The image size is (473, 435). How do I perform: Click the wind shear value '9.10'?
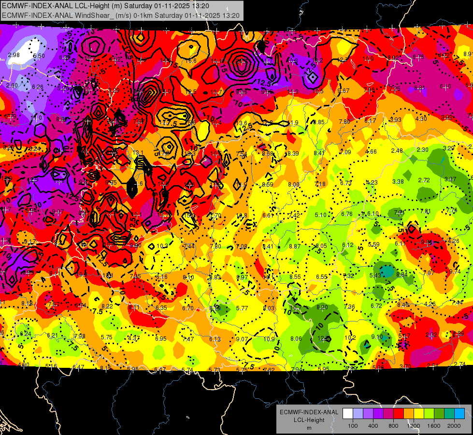[377, 336]
